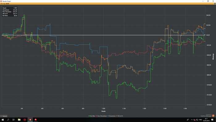Open the Action Center notifications icon

tap(212, 120)
